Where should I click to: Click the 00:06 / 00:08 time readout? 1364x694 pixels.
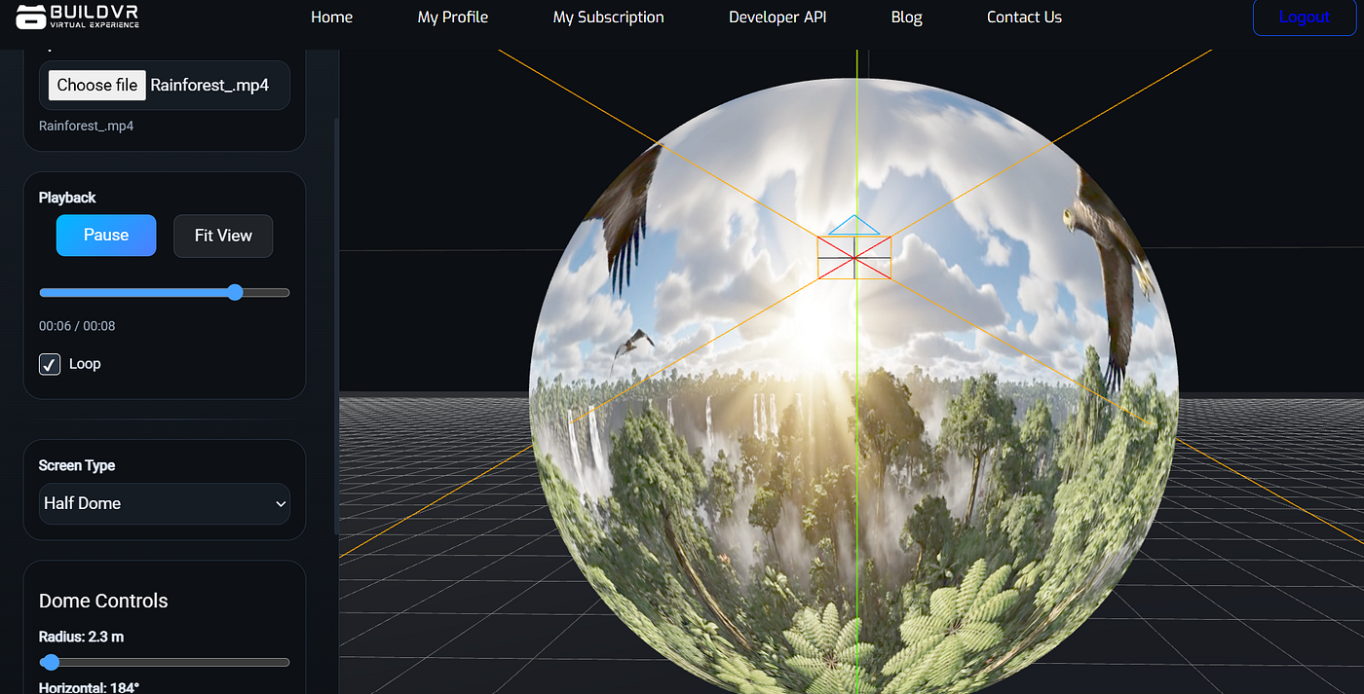point(77,326)
